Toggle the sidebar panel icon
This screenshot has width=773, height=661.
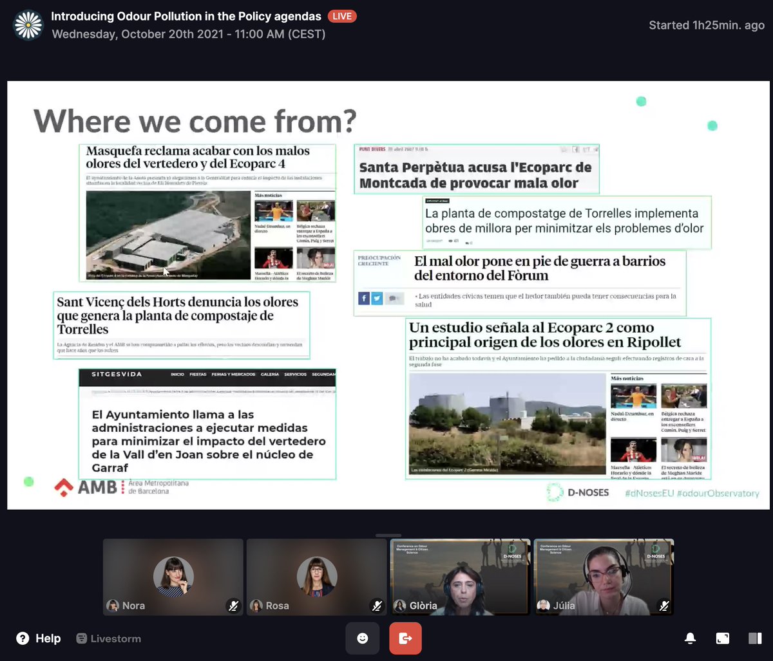(x=755, y=638)
